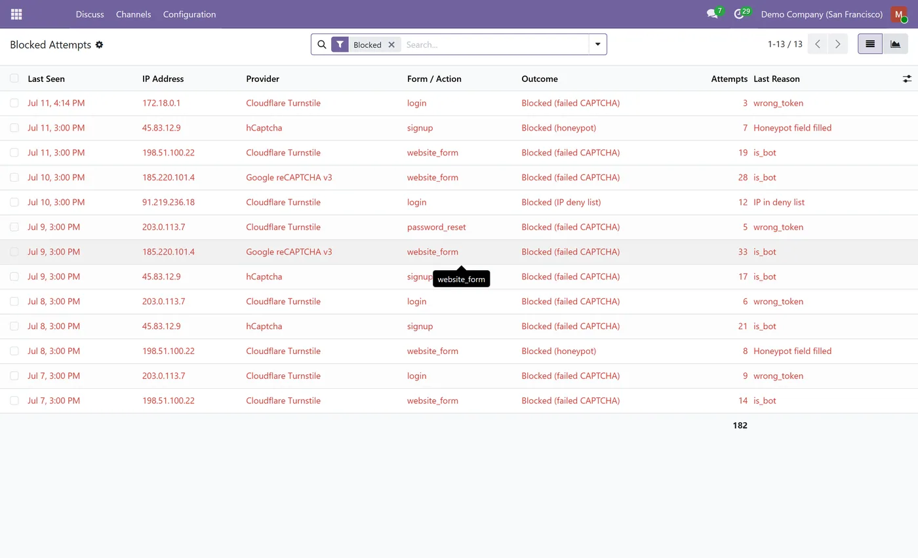Screen dimensions: 918x558
Task: Click the 203.0.113.7 address in the Jul 7 row
Action: (x=164, y=376)
